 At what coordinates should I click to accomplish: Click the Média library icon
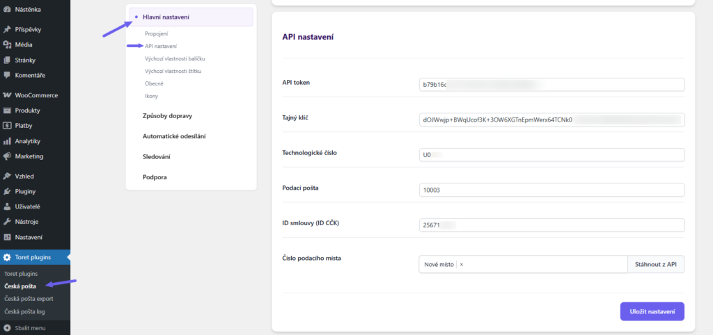(7, 44)
